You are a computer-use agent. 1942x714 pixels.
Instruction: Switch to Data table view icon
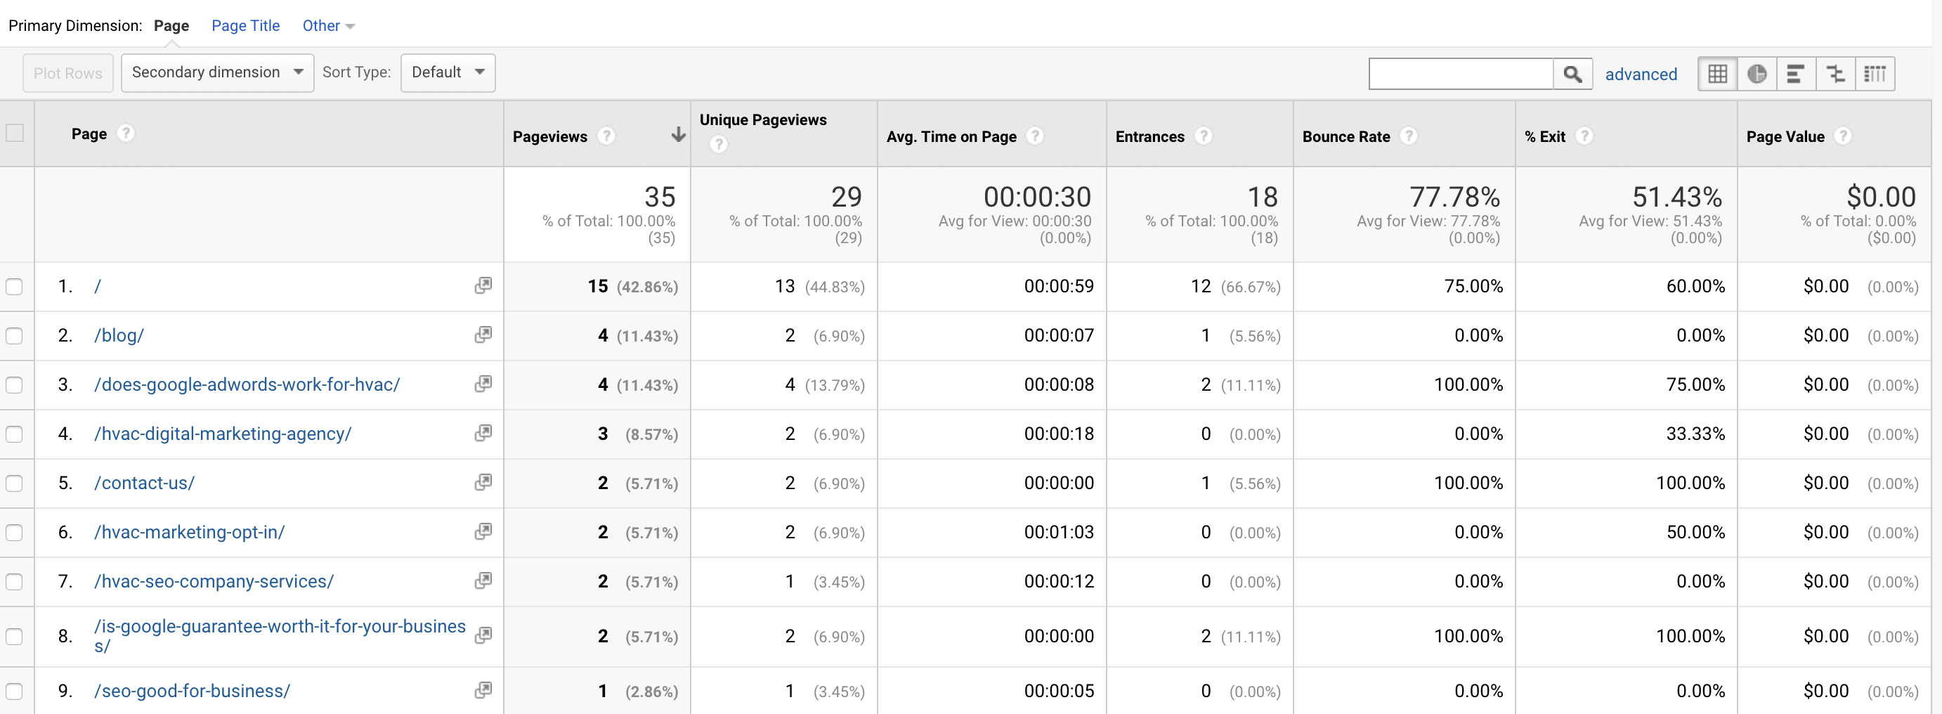(x=1717, y=74)
